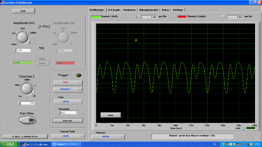
Task: Click the Threshold 0.01 input field
Action: click(68, 113)
